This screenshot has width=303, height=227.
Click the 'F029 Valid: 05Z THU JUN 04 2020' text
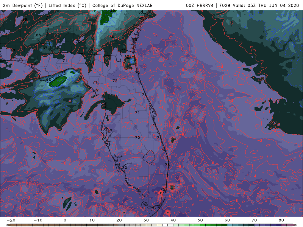tap(259, 5)
